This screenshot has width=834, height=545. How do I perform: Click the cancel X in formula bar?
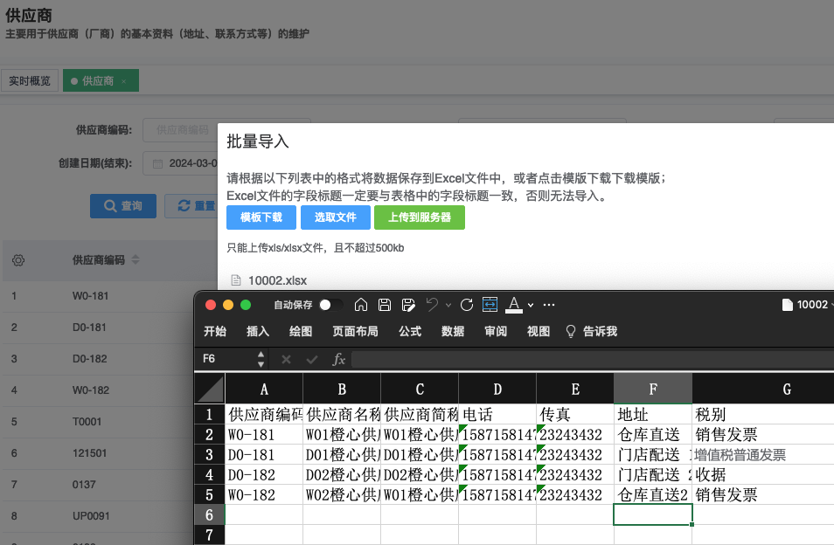point(286,360)
